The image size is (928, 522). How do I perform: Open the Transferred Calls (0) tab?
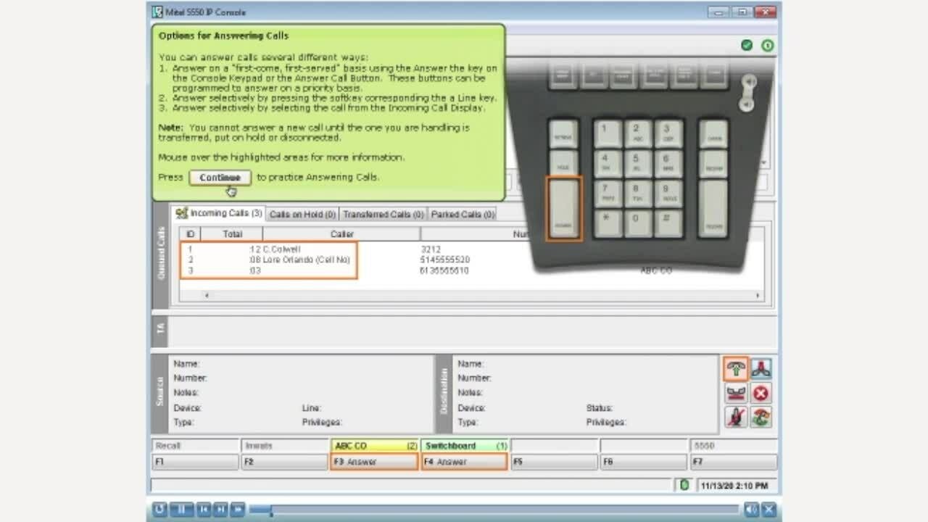(384, 215)
